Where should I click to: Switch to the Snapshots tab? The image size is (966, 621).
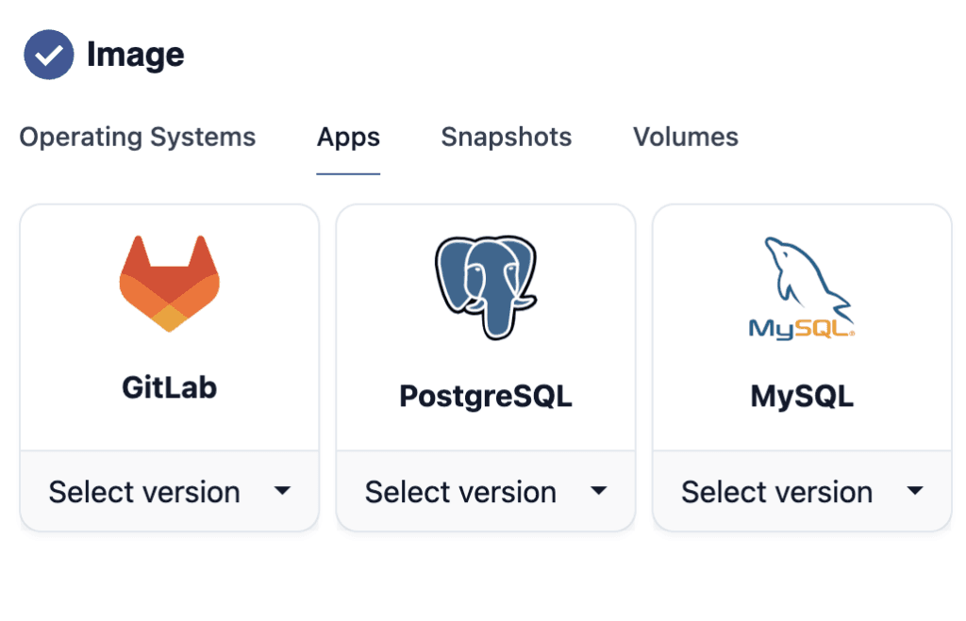point(506,137)
